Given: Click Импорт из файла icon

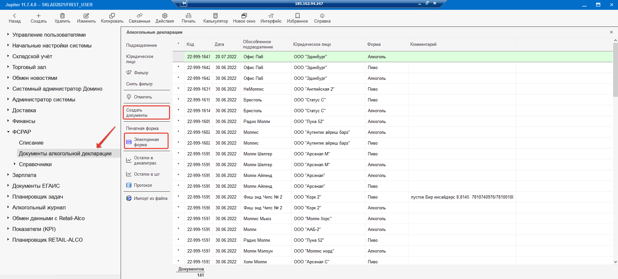Looking at the screenshot, I should pyautogui.click(x=129, y=198).
